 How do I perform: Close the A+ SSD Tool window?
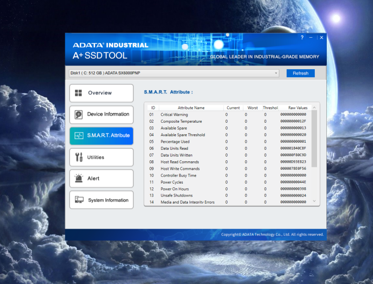(322, 38)
